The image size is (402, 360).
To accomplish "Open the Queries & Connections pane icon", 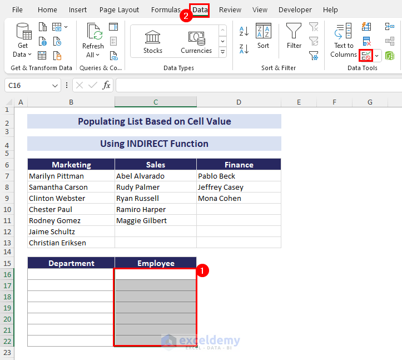I will pos(113,27).
